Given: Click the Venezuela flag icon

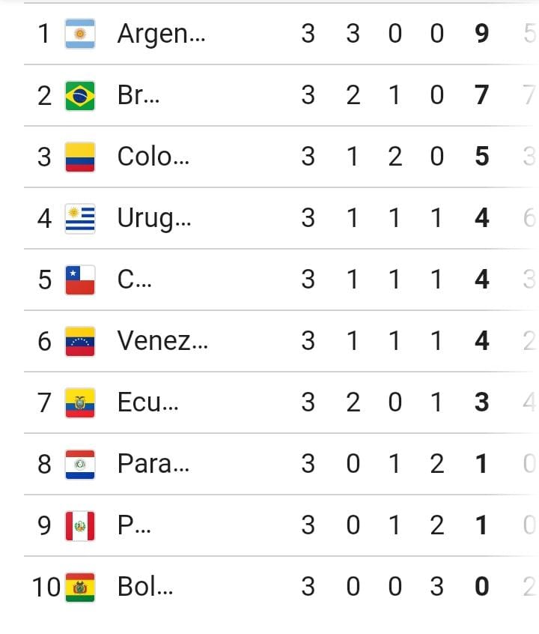Looking at the screenshot, I should coord(80,341).
